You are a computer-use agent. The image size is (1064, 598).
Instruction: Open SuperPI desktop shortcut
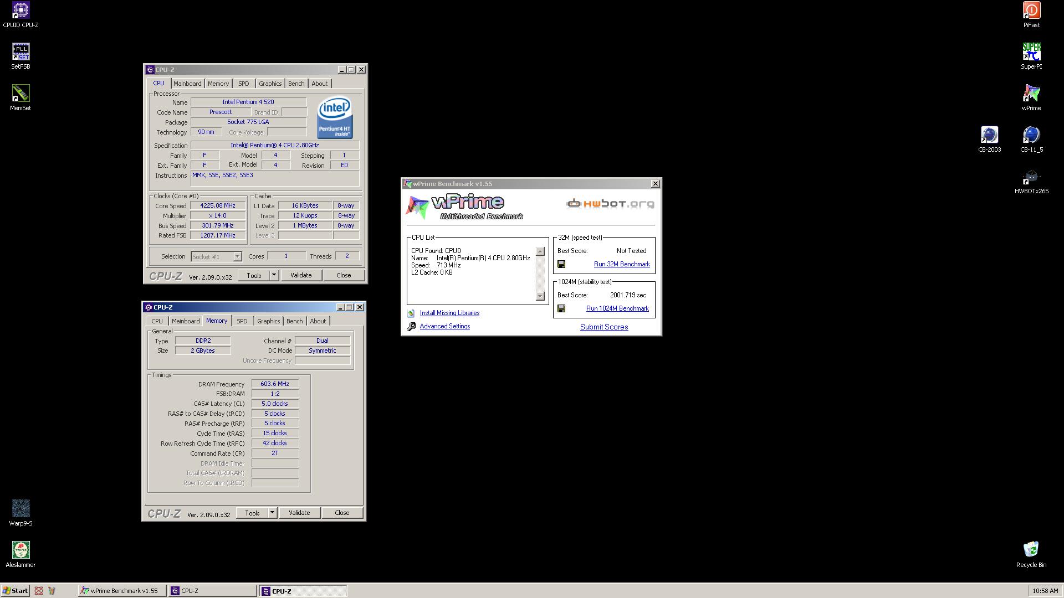[x=1031, y=56]
